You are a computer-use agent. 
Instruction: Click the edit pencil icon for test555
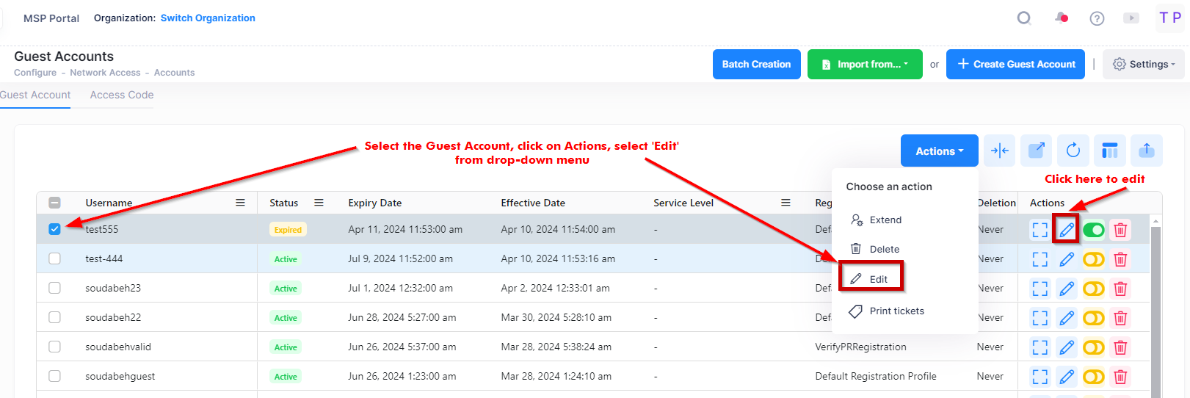coord(1066,230)
